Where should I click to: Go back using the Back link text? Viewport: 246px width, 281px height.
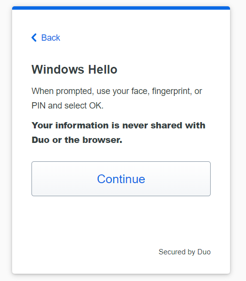coord(50,38)
